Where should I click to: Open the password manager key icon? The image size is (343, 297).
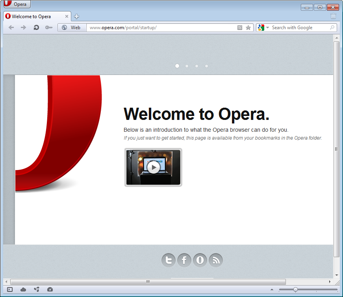48,27
